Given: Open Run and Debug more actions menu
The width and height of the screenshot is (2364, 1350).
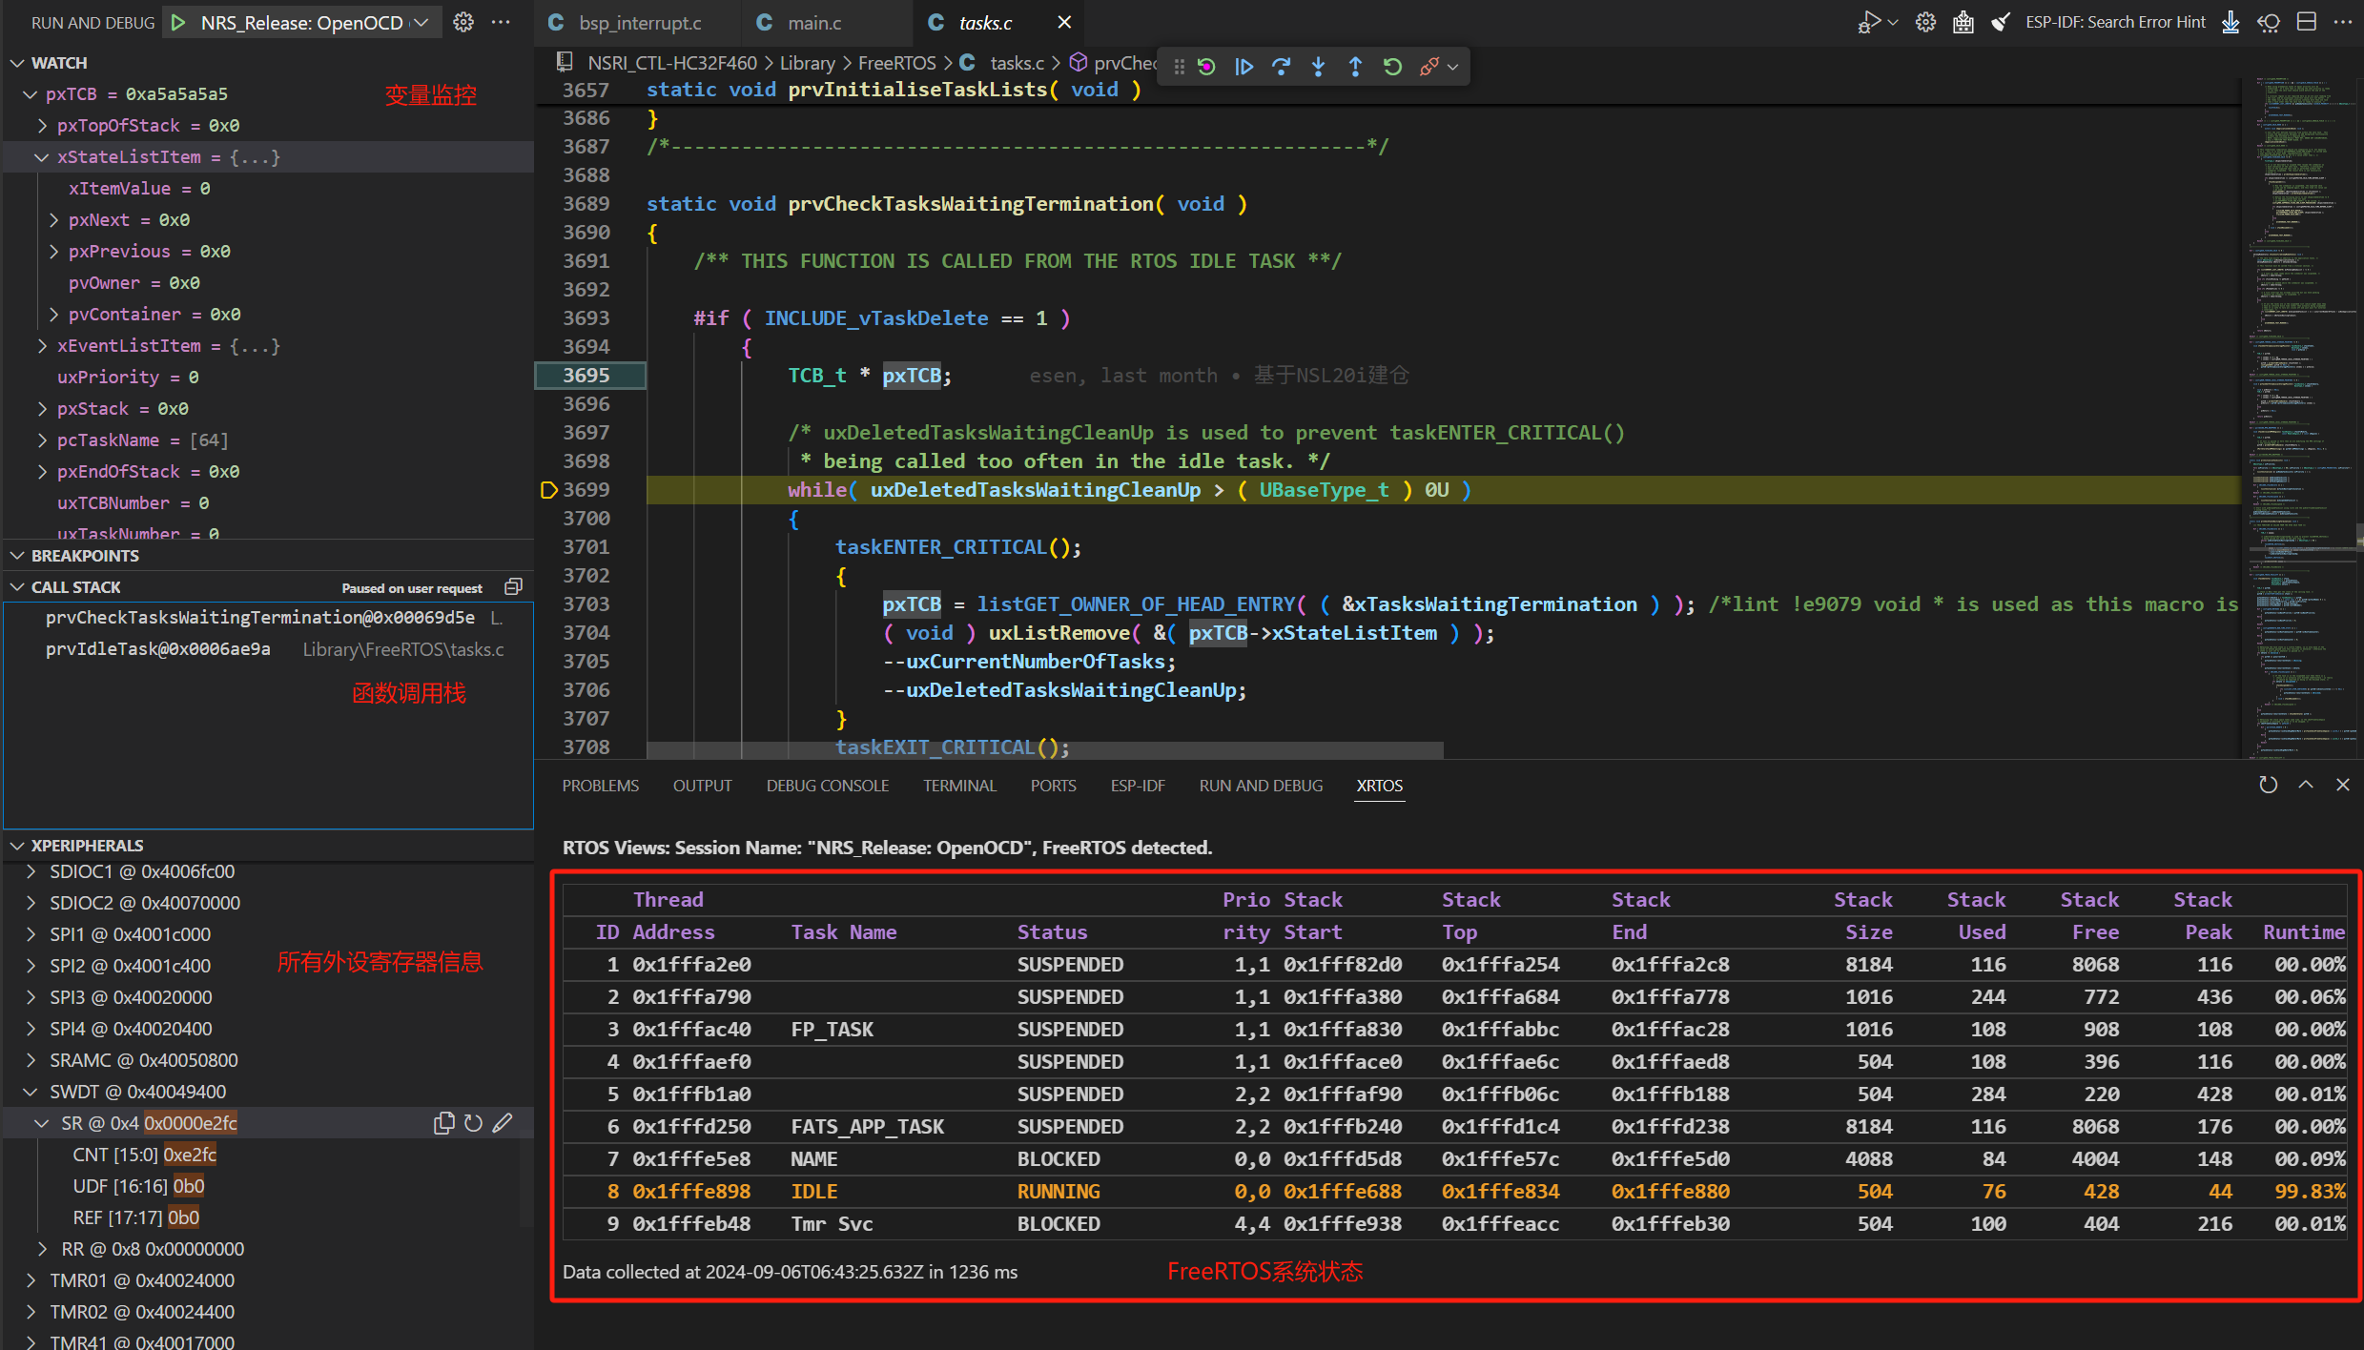Looking at the screenshot, I should [502, 22].
